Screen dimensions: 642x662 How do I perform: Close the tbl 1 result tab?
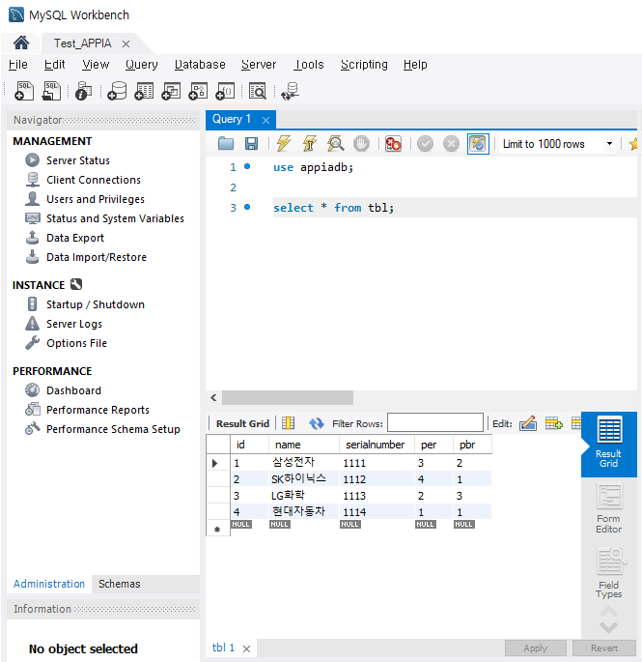coord(247,648)
